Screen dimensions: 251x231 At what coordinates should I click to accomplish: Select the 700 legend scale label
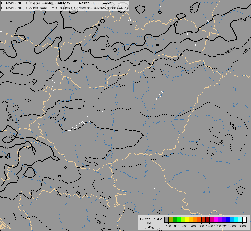(x=193, y=226)
